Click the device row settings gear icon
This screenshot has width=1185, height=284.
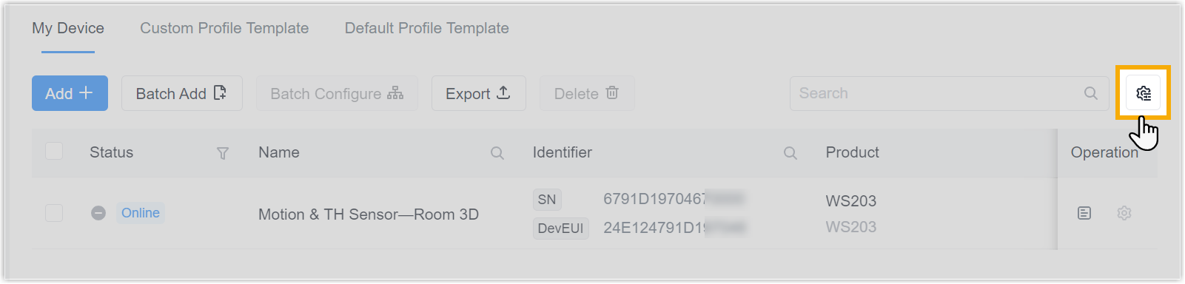click(1124, 213)
